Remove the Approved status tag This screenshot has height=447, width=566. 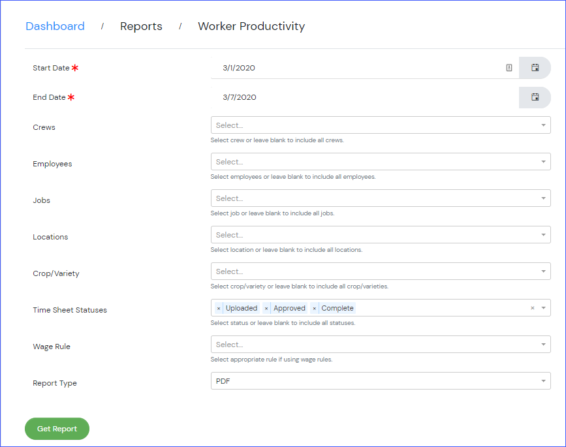pos(266,308)
